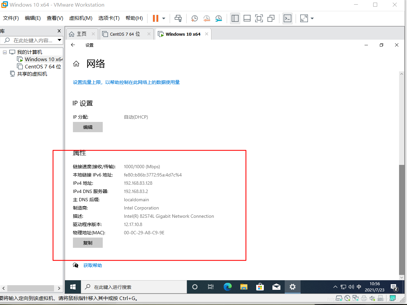Expand the full screen button dropdown arrow

[x=312, y=18]
